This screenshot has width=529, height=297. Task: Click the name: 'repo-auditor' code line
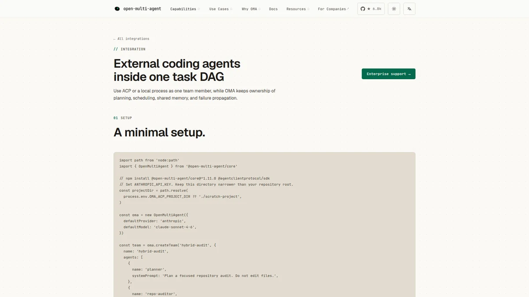tap(155, 293)
